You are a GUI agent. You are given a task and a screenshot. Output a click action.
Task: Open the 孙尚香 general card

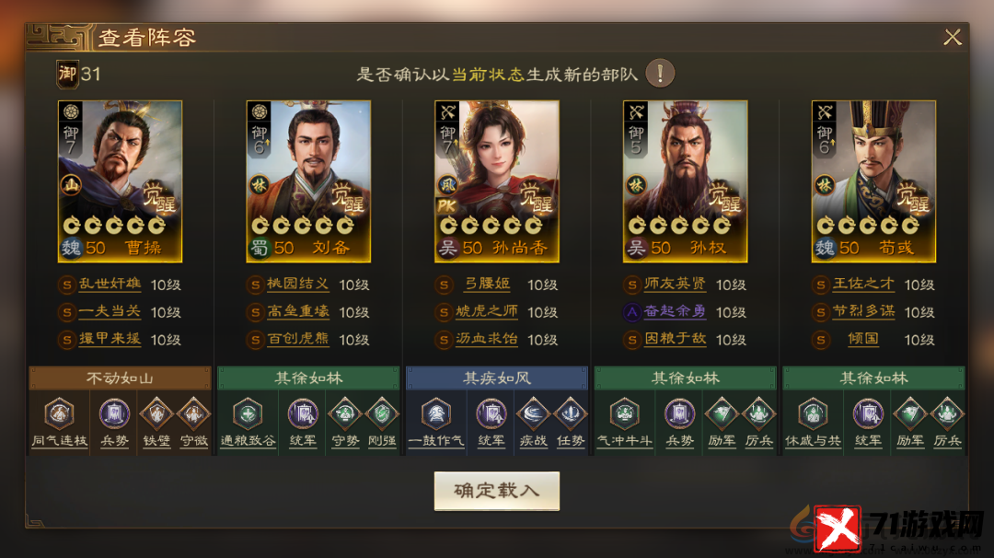tap(496, 181)
